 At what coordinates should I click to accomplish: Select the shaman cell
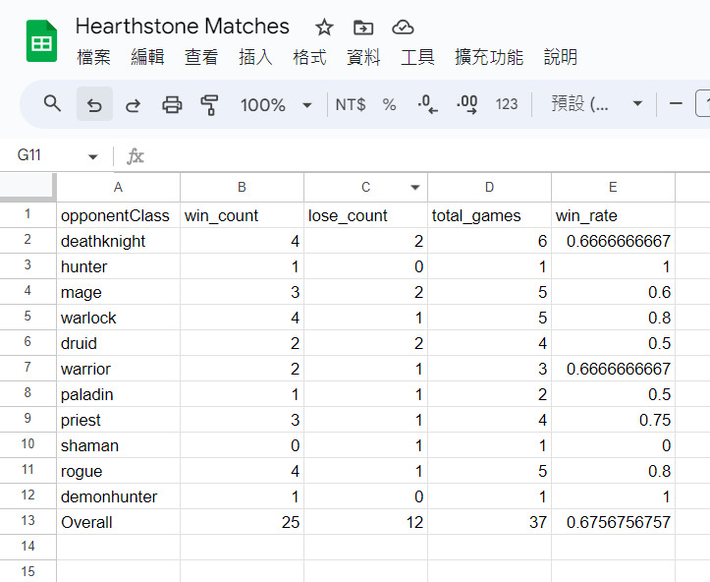(118, 445)
